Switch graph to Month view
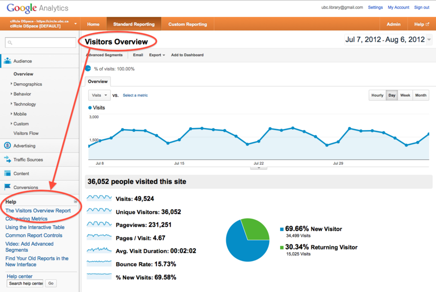436x292 pixels. pos(421,95)
